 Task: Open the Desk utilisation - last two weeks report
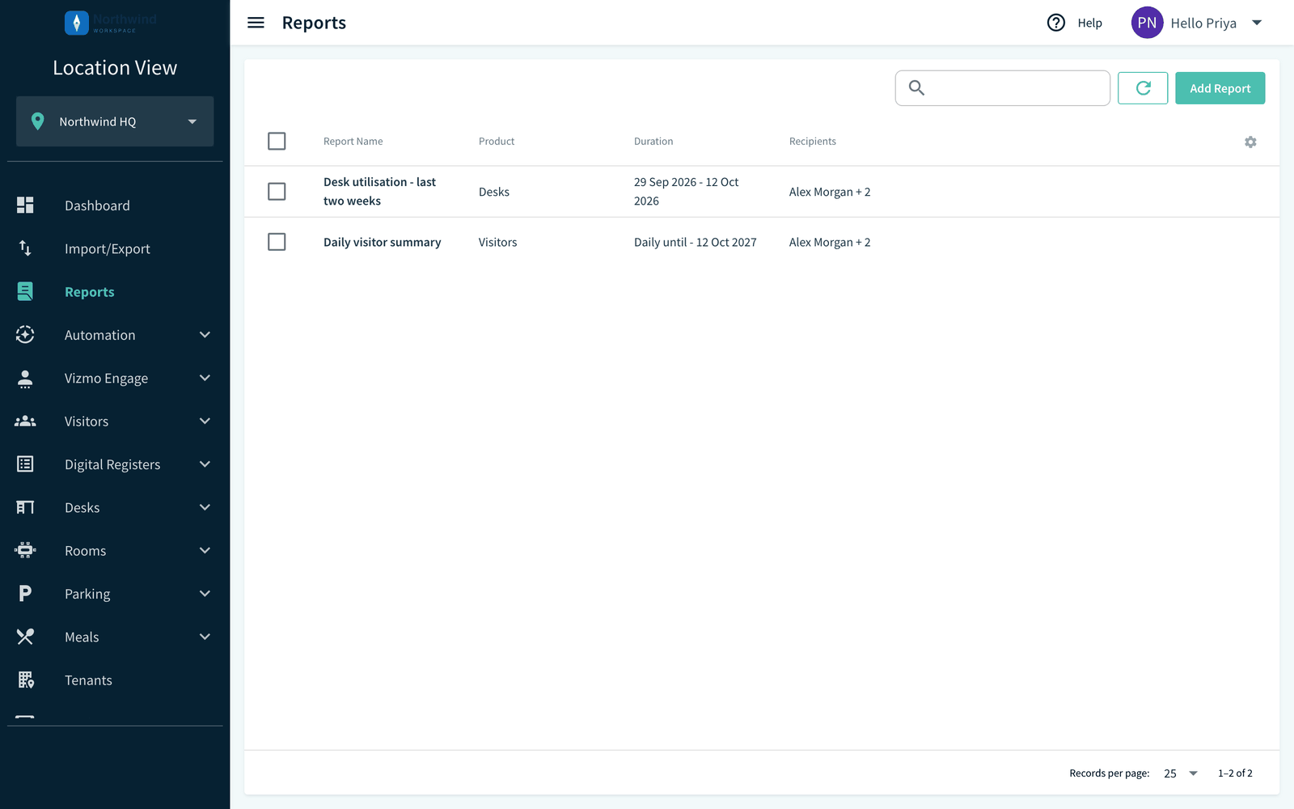pyautogui.click(x=380, y=192)
